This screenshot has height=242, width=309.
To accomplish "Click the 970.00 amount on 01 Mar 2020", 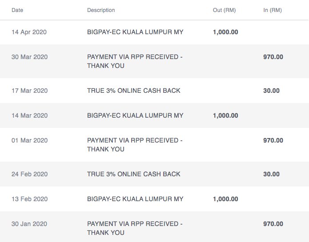I will pos(273,140).
